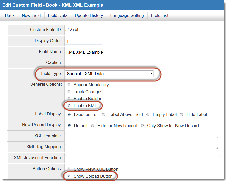Check the Enable Builder option

(69, 99)
